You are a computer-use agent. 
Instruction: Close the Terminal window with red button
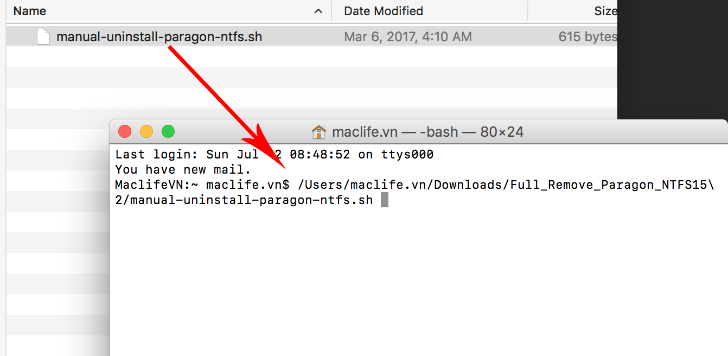pyautogui.click(x=125, y=131)
